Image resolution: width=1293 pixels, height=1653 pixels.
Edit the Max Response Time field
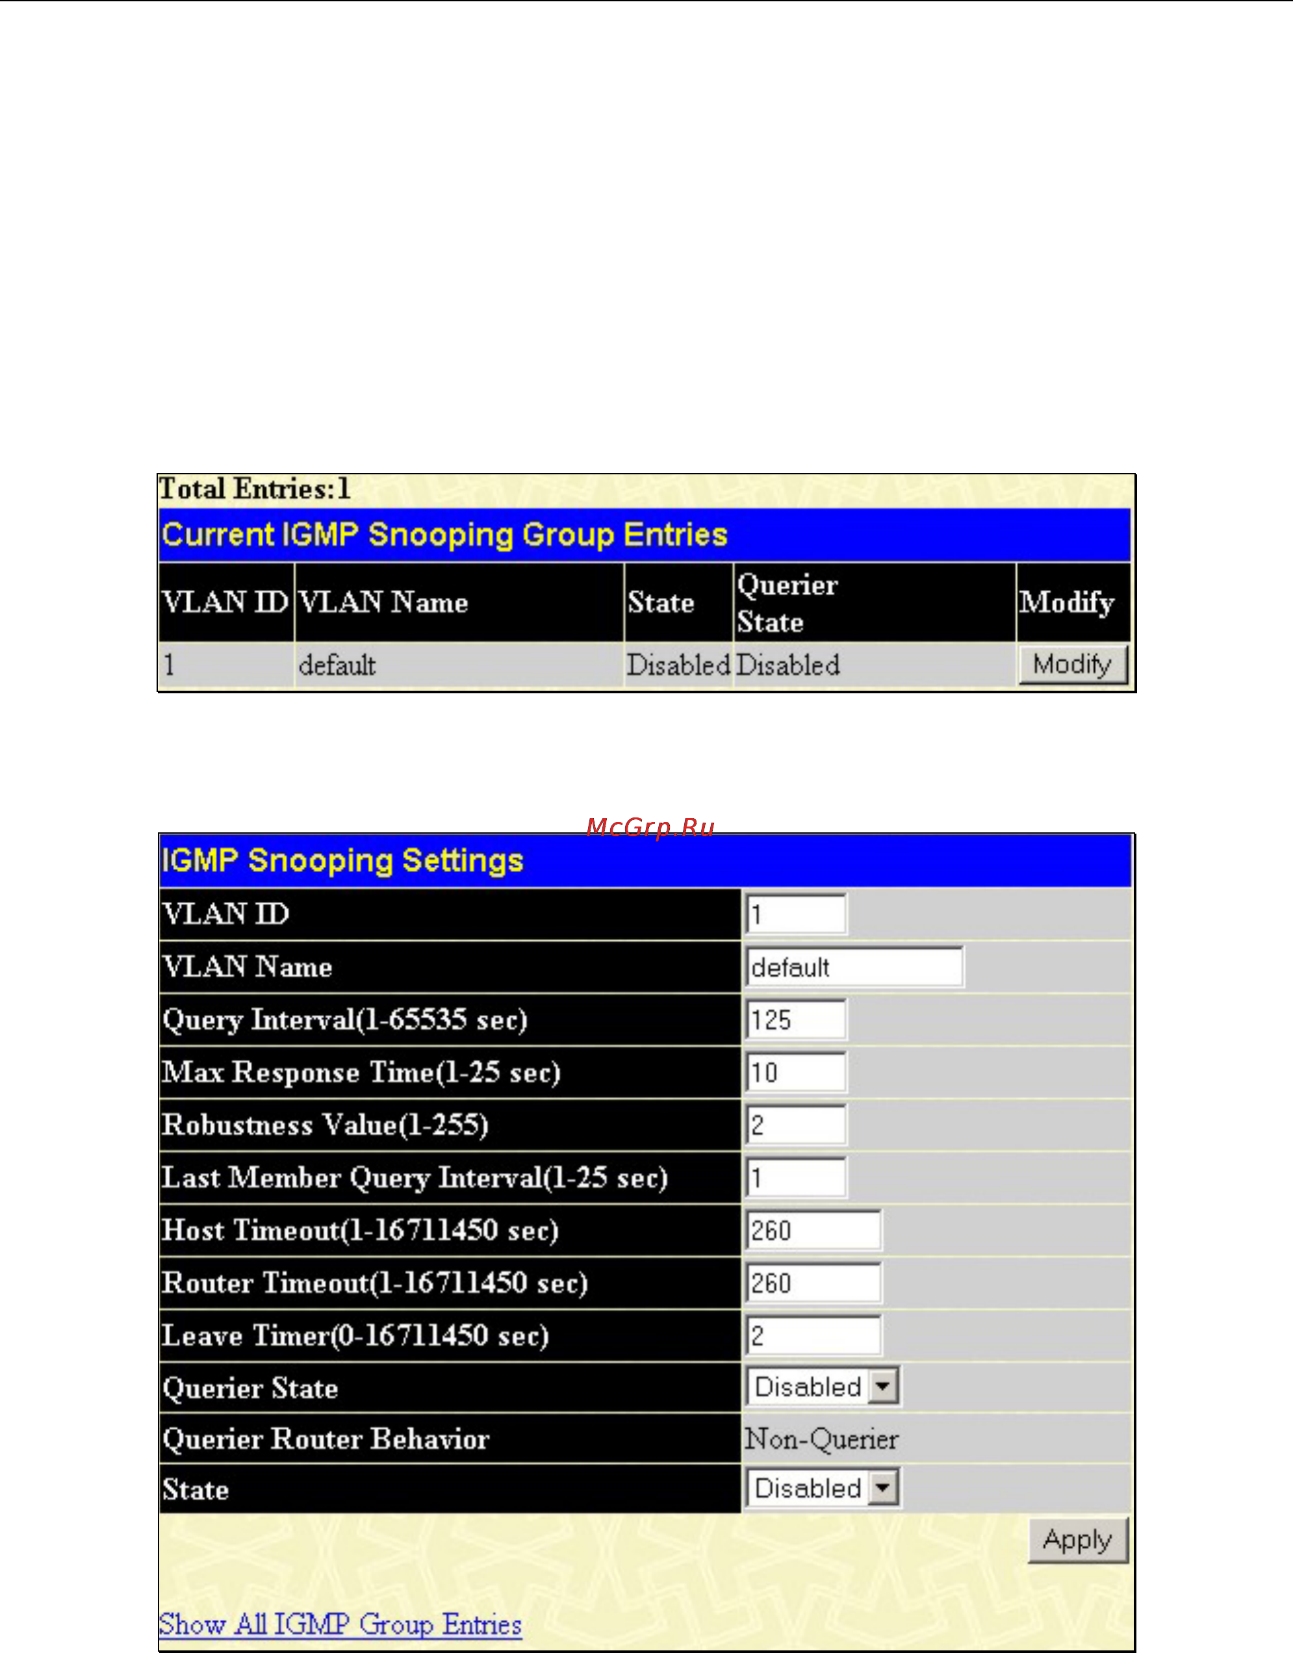pos(796,1073)
